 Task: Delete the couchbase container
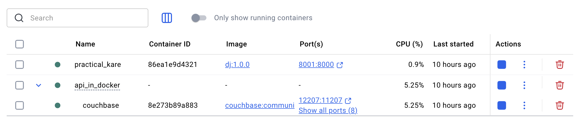point(560,105)
